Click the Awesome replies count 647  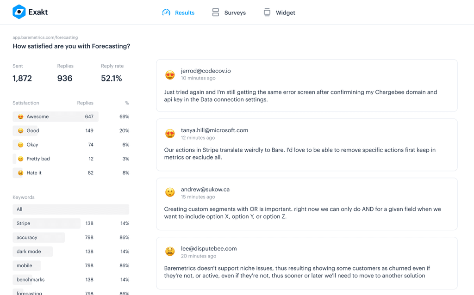point(89,117)
